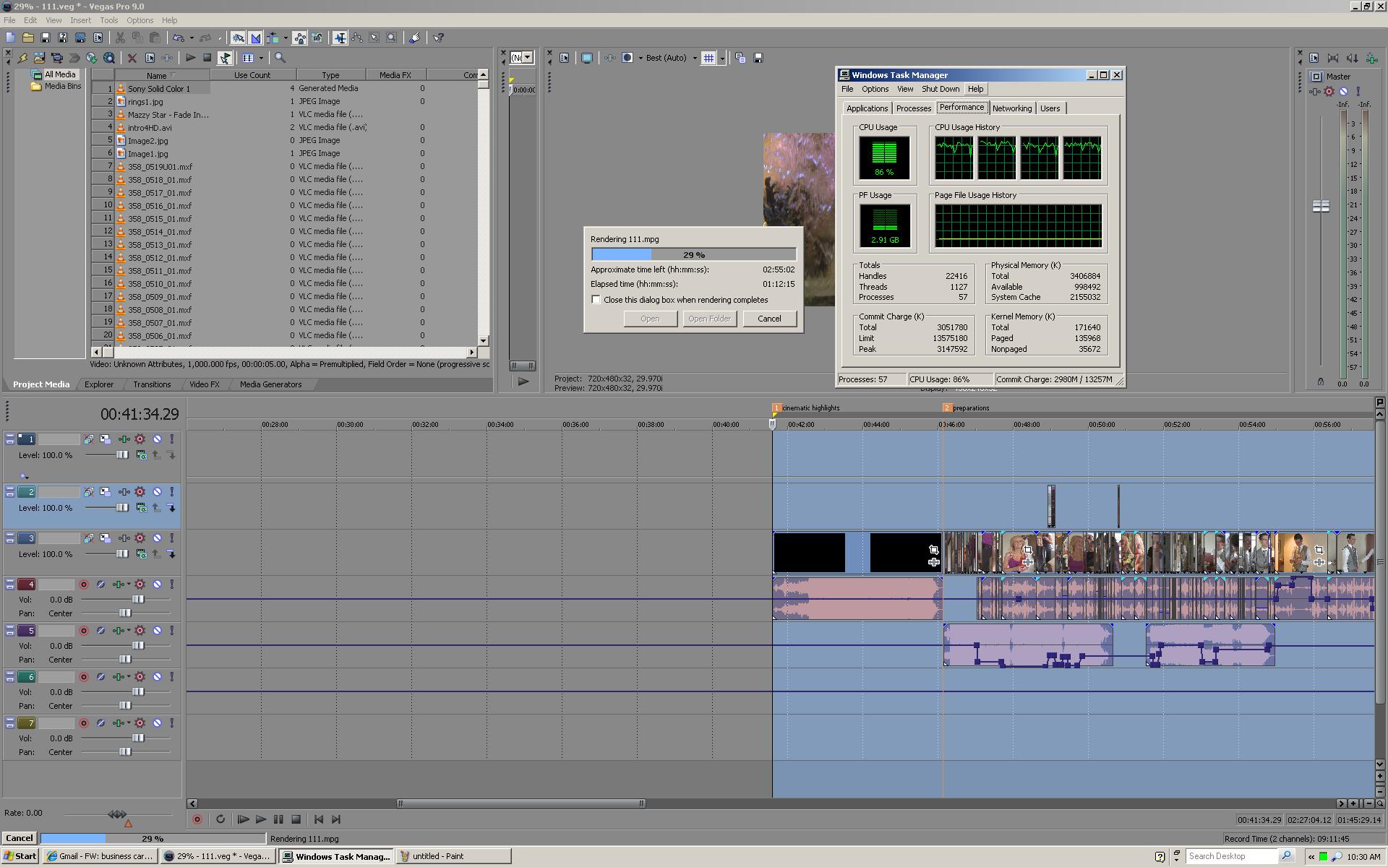Click the Open project folder icon
The height and width of the screenshot is (867, 1388).
[x=27, y=38]
